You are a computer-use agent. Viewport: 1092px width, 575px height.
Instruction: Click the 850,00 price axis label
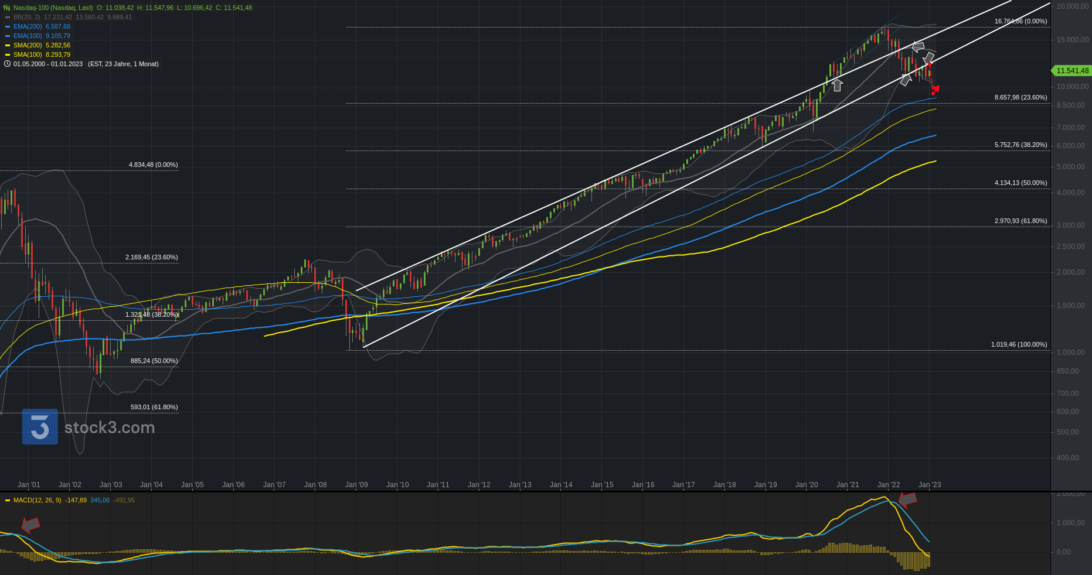[x=1067, y=371]
